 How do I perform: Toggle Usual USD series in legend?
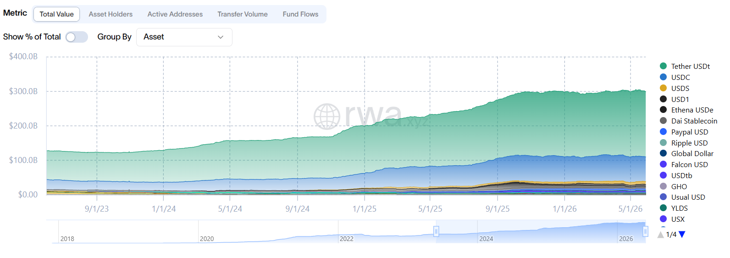(x=682, y=197)
